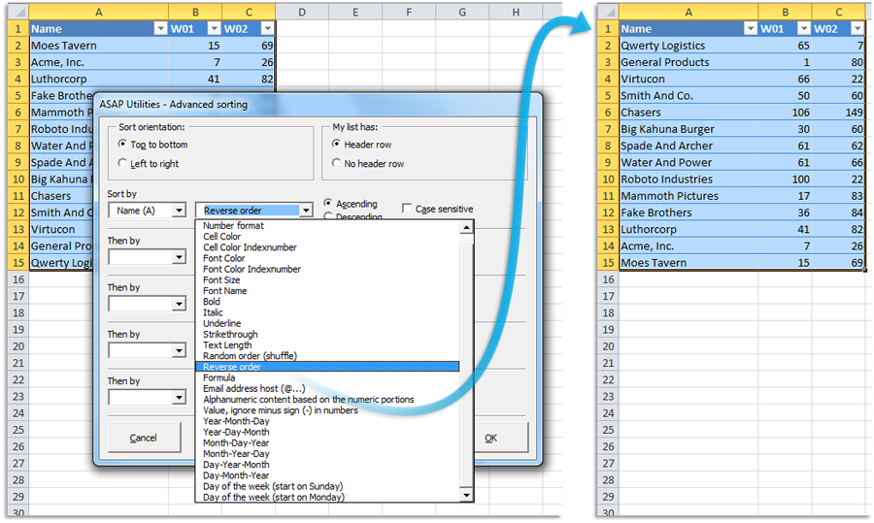Click Luthorcorp cell in left sheet
Image resolution: width=874 pixels, height=523 pixels.
click(99, 80)
